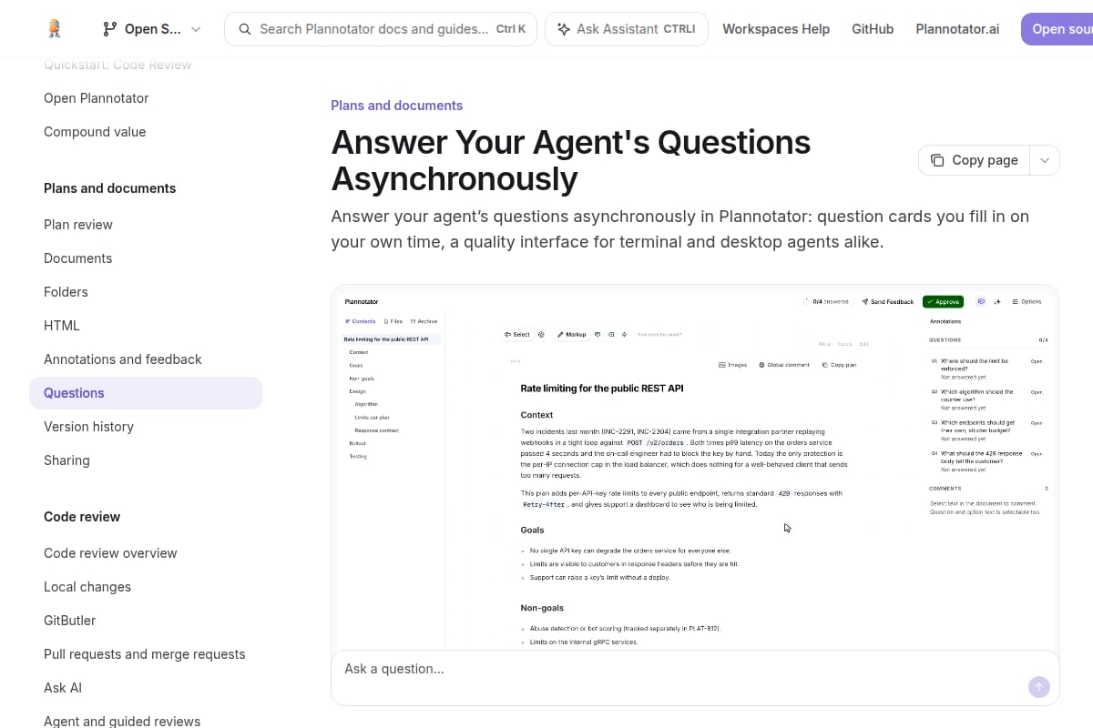Open the Ask Assistant panel

point(627,29)
